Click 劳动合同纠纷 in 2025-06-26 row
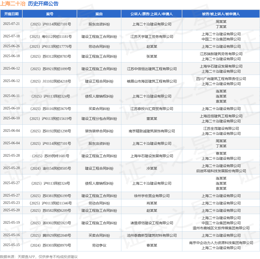This screenshot has width=260, height=259. tap(99, 46)
